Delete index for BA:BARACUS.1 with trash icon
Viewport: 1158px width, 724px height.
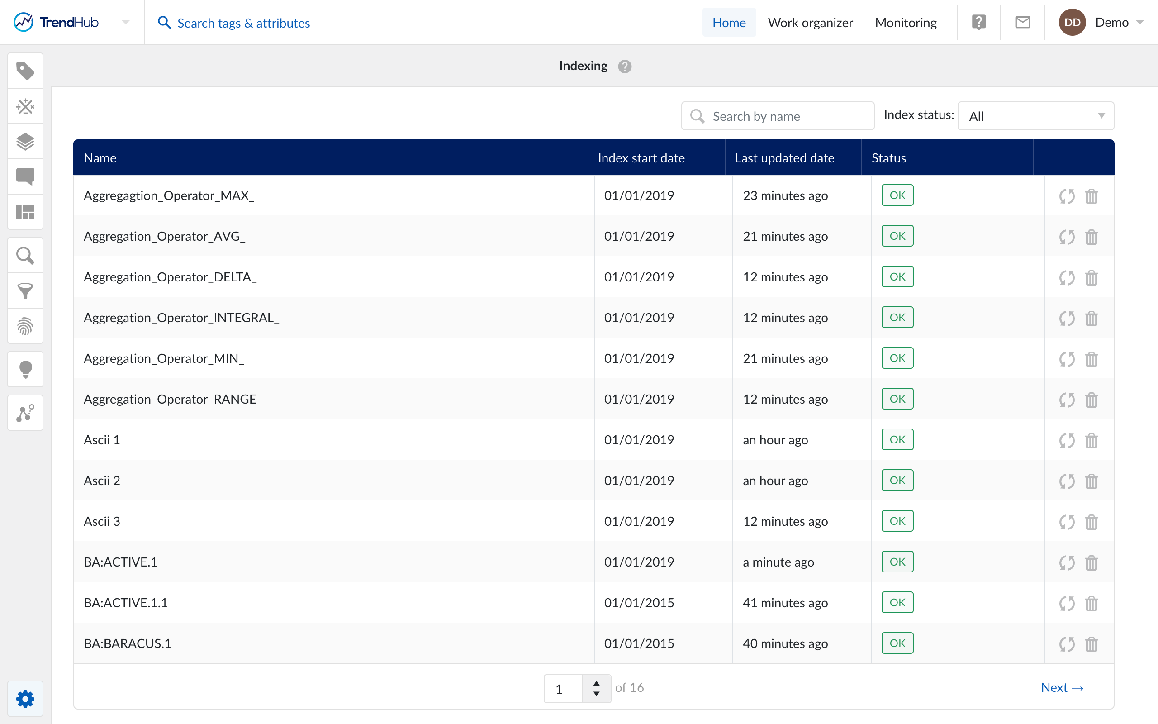coord(1091,643)
